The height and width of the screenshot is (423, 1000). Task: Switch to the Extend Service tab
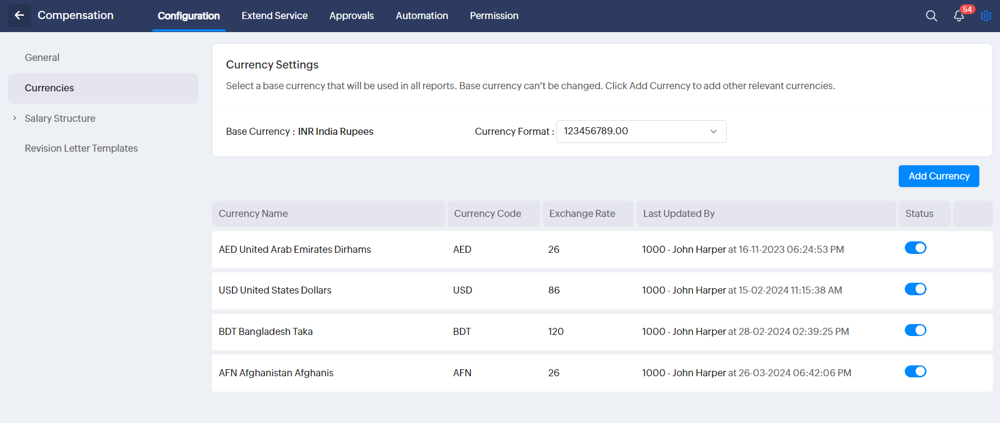pyautogui.click(x=274, y=16)
